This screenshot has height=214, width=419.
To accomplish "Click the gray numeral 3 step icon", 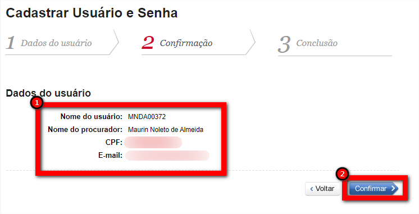I will point(284,44).
